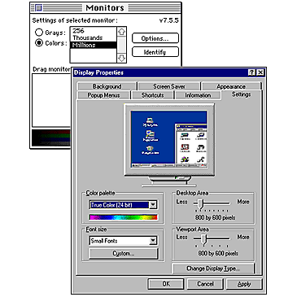Close the Display Properties dialog via X
The image size is (297, 297).
[260, 72]
